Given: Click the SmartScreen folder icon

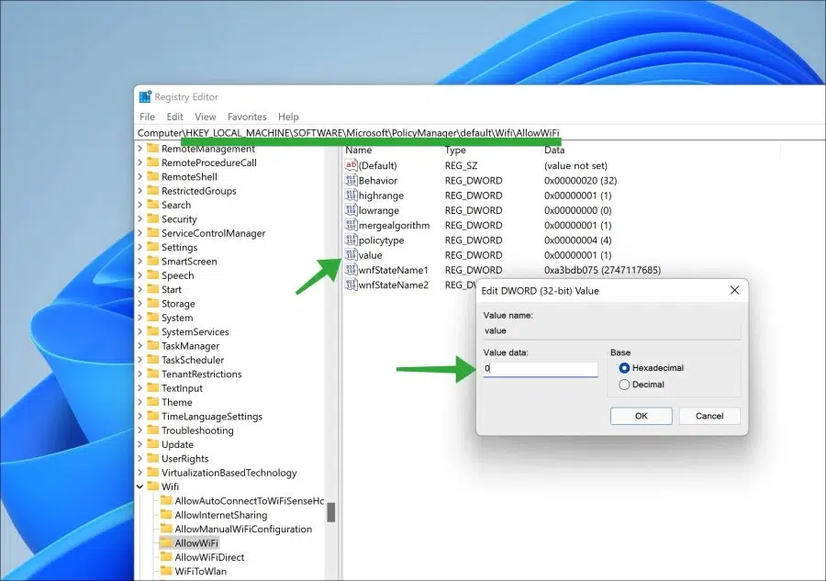Looking at the screenshot, I should 152,261.
